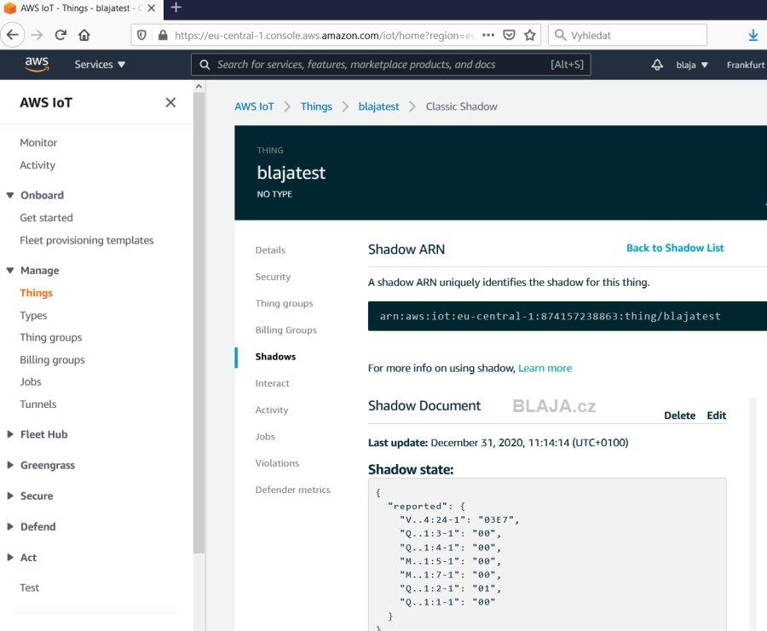Close the AWS IoT sidebar panel
Image resolution: width=767 pixels, height=631 pixels.
[170, 102]
